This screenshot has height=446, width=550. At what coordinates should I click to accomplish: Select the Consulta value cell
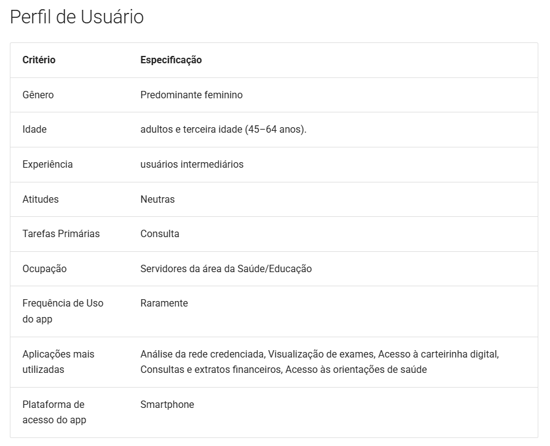click(x=160, y=234)
